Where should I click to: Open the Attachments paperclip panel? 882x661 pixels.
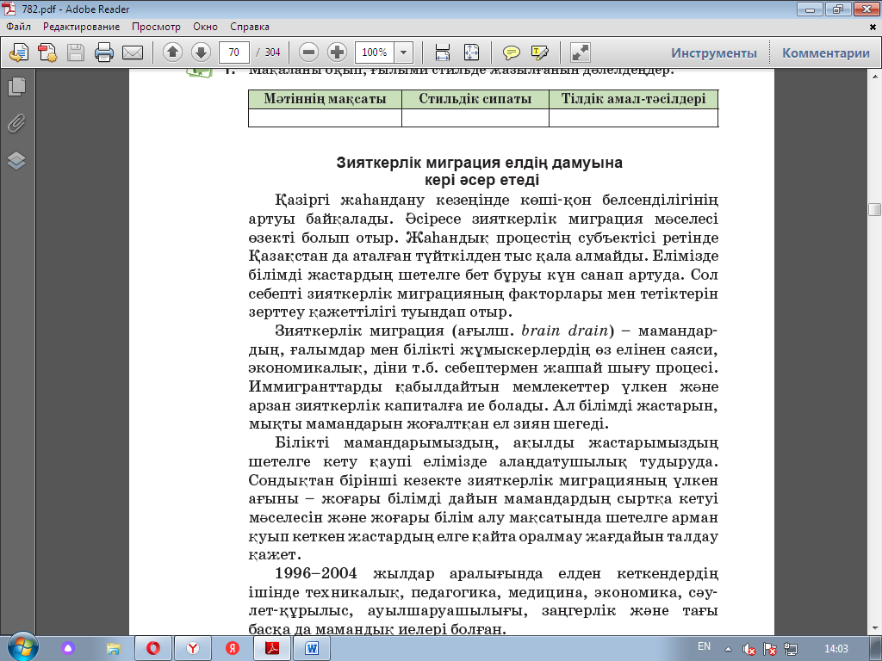(17, 123)
